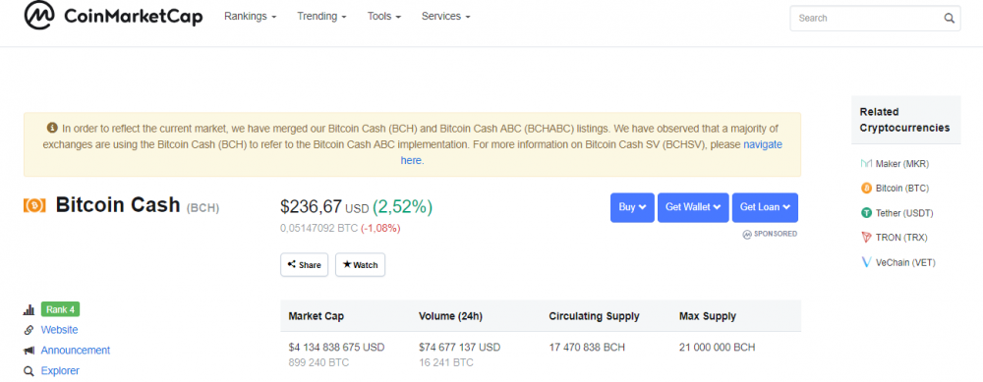Click the Maker (MKR) coin icon
Screen dimensions: 983x382
tap(866, 164)
